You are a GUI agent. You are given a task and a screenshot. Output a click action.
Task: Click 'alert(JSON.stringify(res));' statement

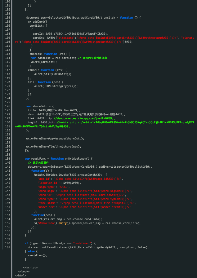[56, 86]
